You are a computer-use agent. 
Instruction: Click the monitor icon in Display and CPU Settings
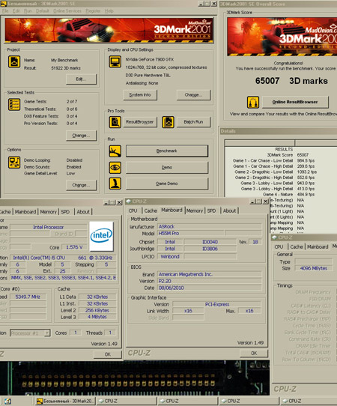pos(115,62)
